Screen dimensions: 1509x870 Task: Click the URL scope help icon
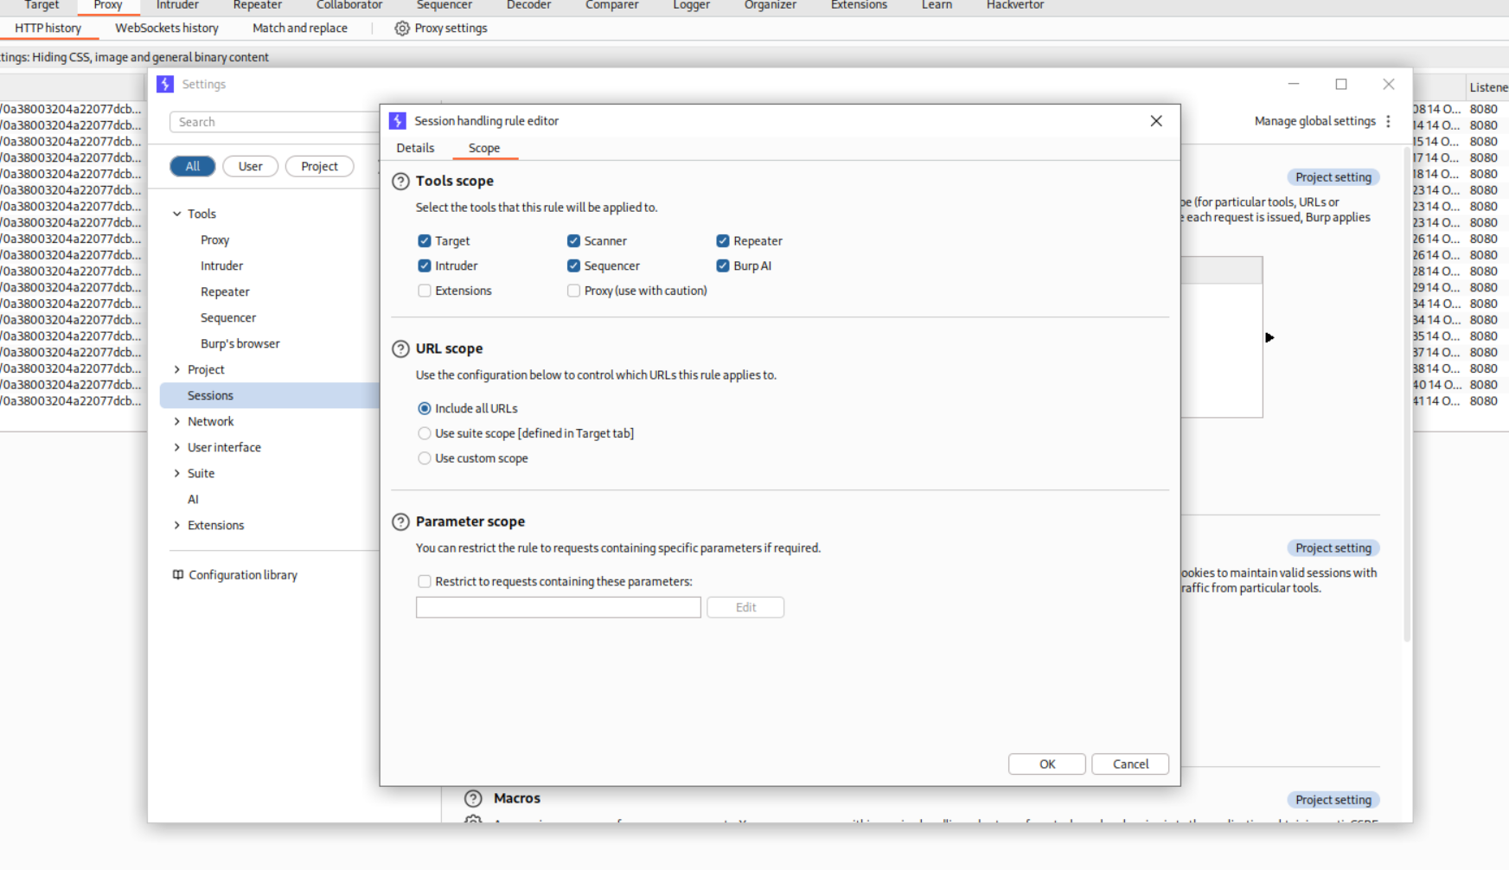click(x=400, y=349)
